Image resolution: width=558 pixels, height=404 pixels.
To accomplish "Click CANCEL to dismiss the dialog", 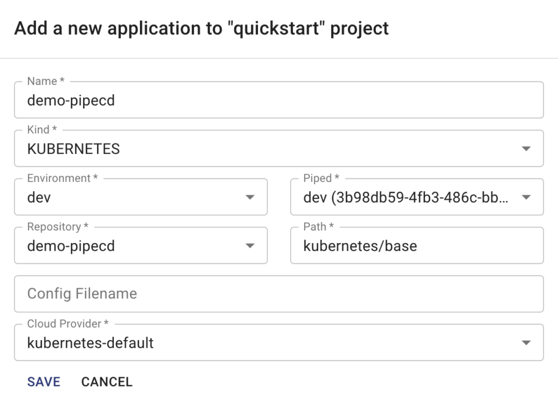I will point(106,382).
